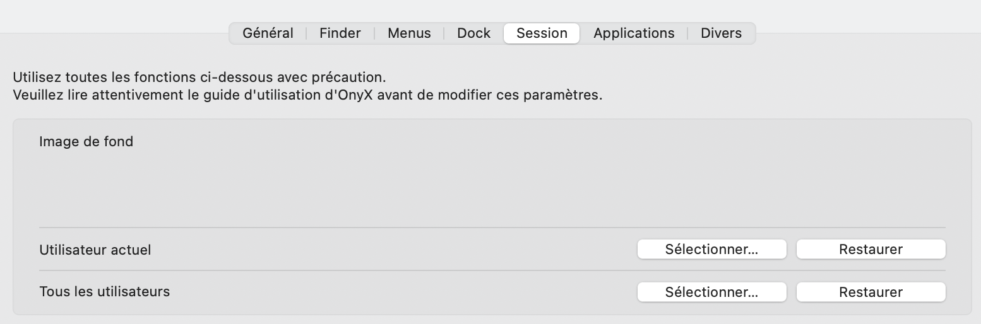Click the "Utilisateur actuel" row label

click(x=95, y=250)
